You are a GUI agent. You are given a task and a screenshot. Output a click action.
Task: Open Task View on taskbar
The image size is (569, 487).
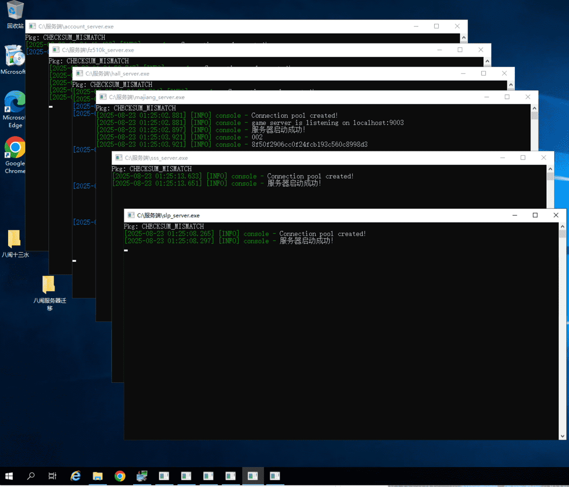click(x=52, y=476)
